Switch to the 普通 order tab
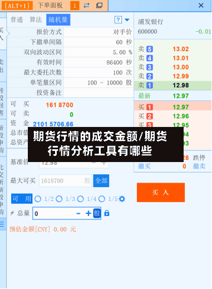The width and height of the screenshot is (212, 289). pos(17,19)
